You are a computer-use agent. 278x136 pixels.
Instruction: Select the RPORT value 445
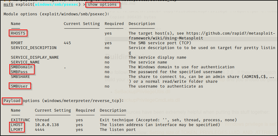(67, 43)
